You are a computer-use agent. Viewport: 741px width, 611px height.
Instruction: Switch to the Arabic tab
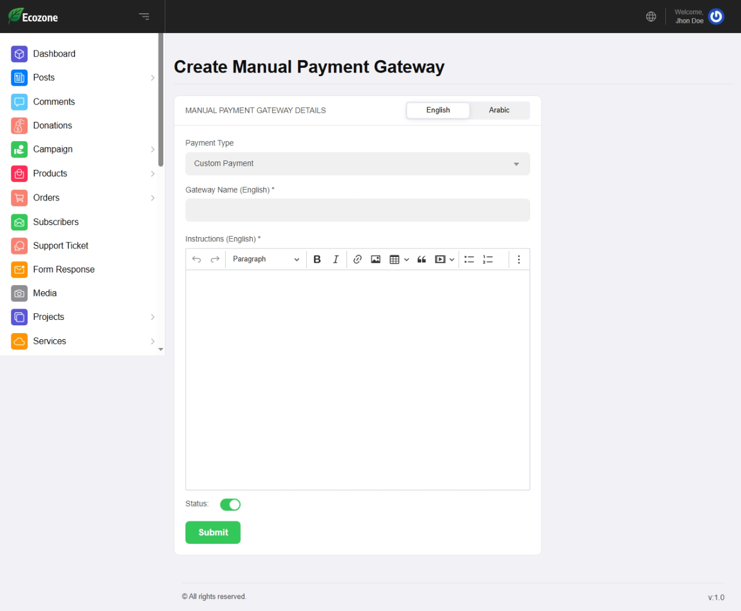(499, 110)
